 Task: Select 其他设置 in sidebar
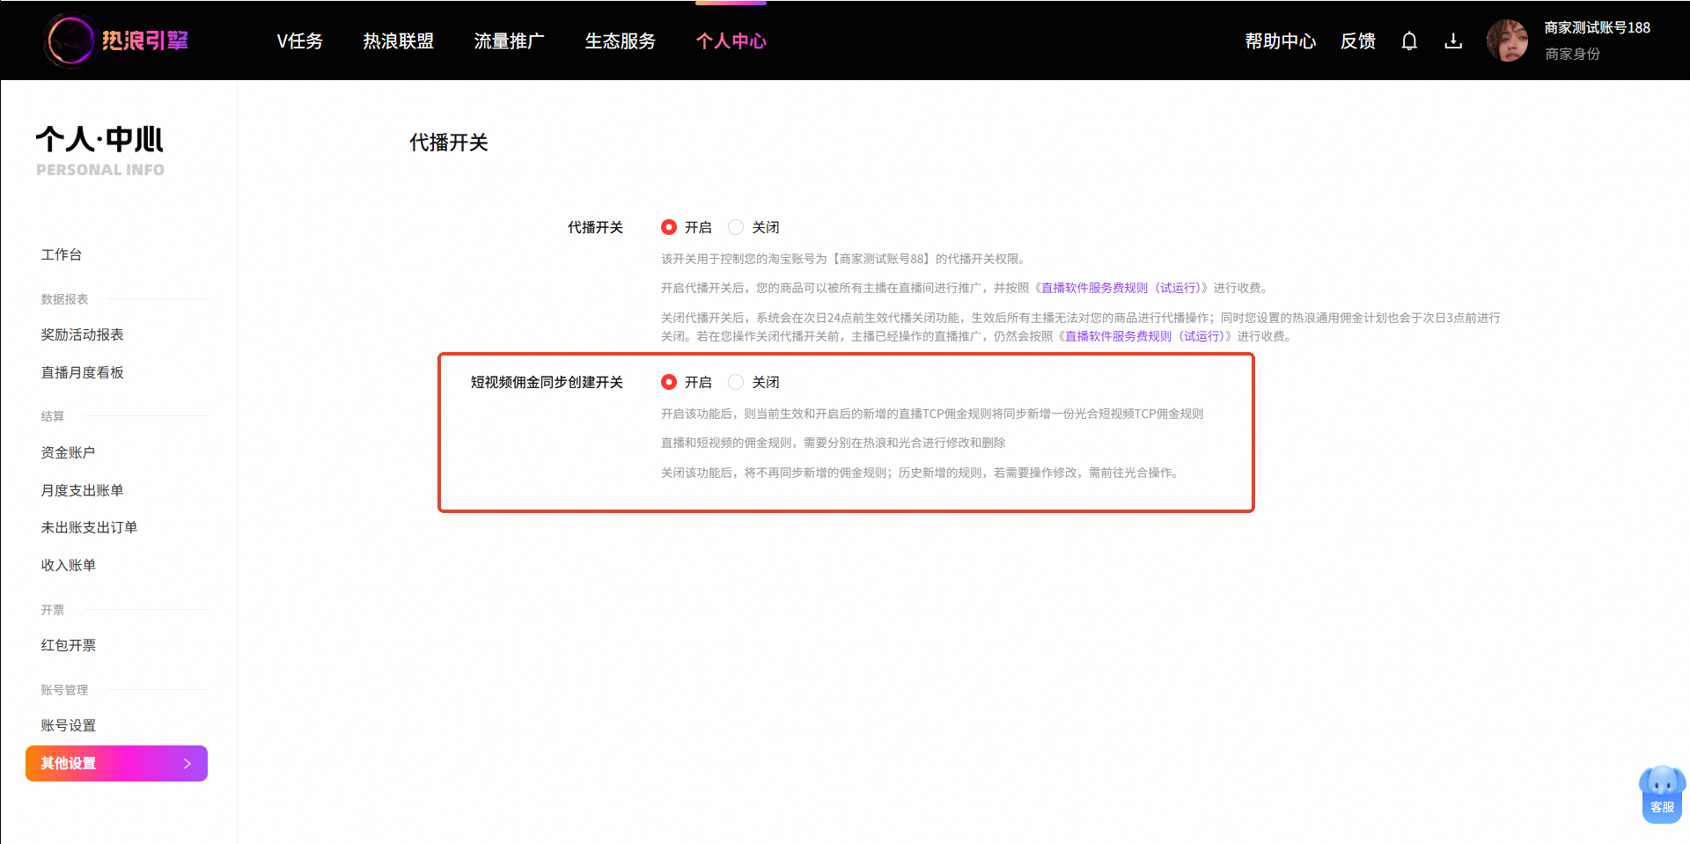(x=116, y=763)
